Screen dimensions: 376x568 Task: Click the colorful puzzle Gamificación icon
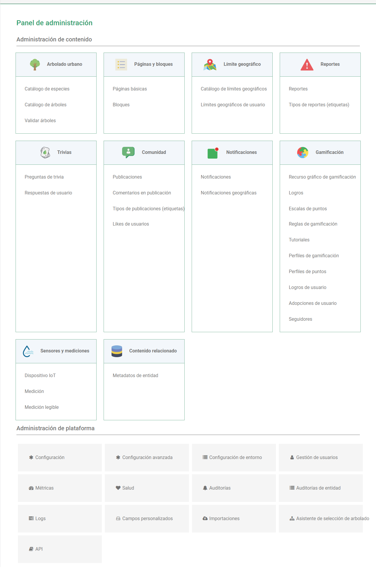tap(303, 152)
